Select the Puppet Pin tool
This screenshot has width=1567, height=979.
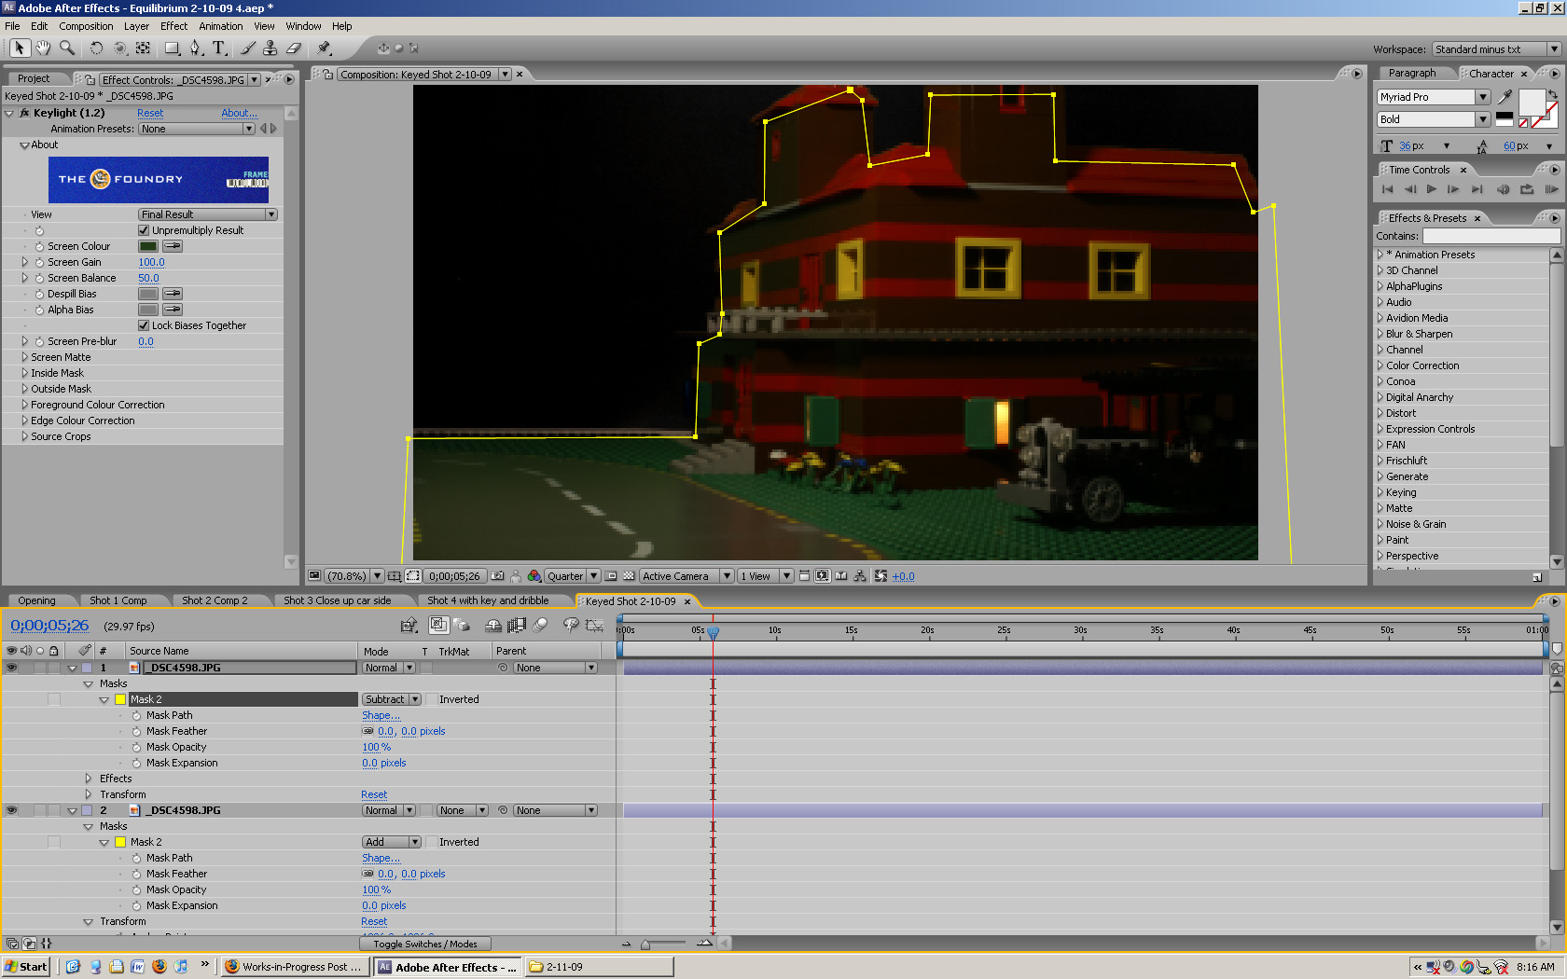point(324,48)
